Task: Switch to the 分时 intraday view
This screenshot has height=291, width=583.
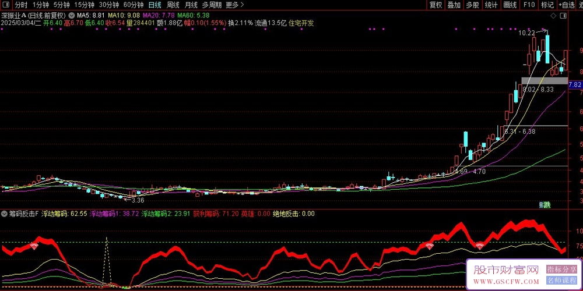Action: point(21,5)
